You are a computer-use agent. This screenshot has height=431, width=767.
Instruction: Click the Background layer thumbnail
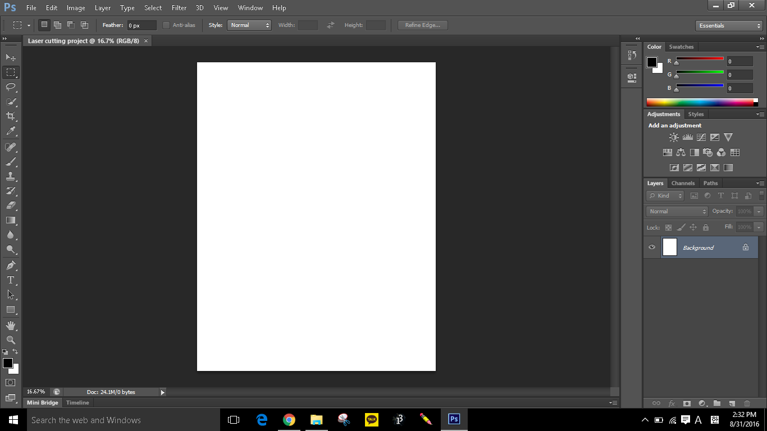(670, 247)
